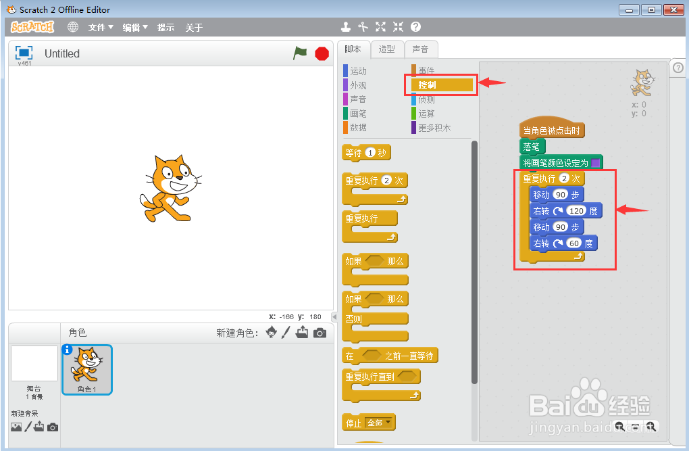Zoom in on the scripts area
689x451 pixels.
[x=650, y=427]
